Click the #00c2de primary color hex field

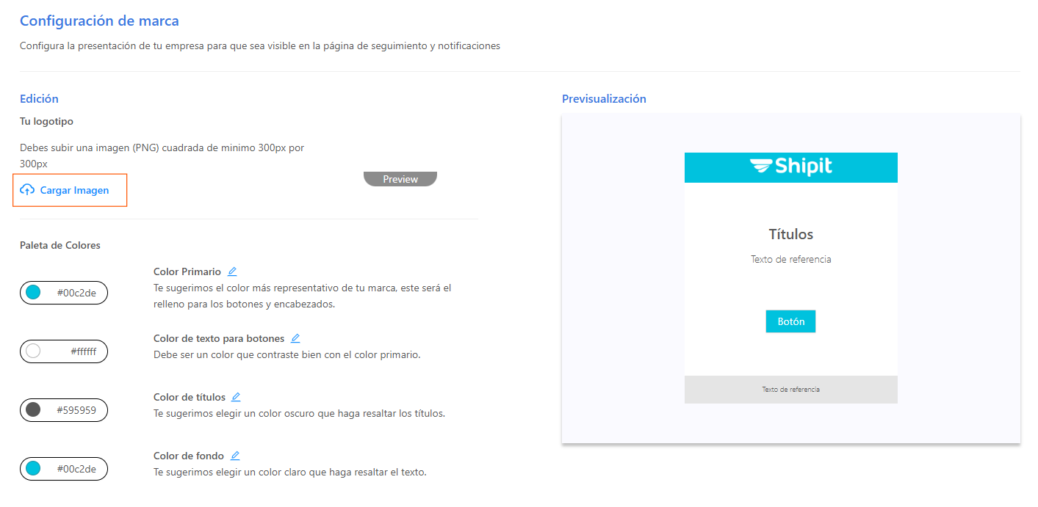point(76,293)
